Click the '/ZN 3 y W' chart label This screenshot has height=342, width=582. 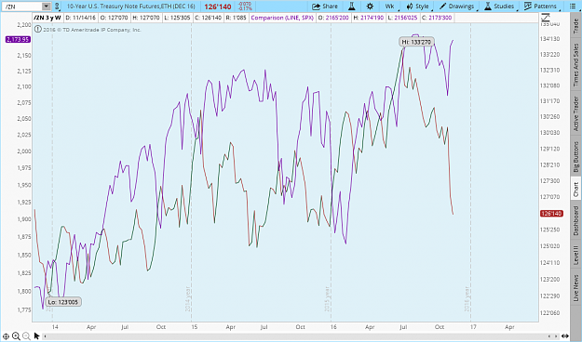click(47, 18)
